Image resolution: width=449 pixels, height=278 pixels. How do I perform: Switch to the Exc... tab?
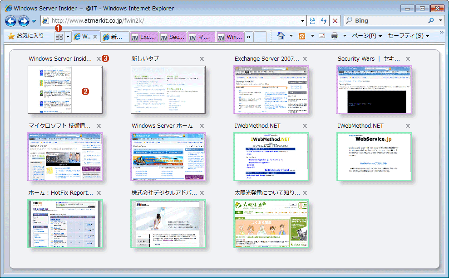tap(144, 37)
